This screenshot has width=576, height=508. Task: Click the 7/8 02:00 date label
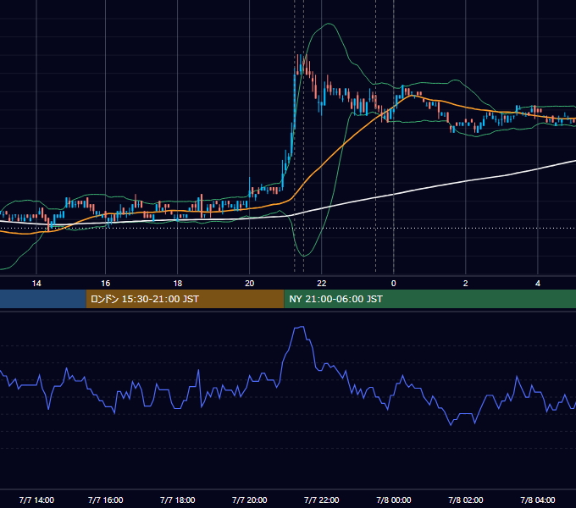pos(465,500)
